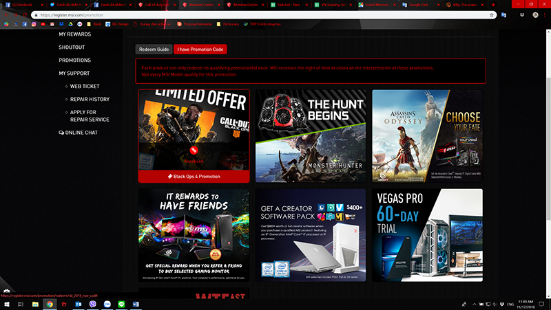The image size is (551, 310).
Task: Open the Proposal template bookmark
Action: (x=194, y=24)
